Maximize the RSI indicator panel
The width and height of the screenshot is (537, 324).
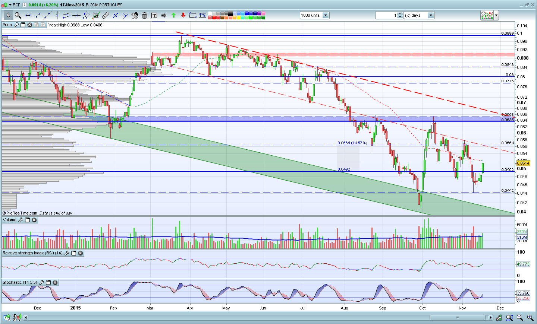tap(73, 253)
